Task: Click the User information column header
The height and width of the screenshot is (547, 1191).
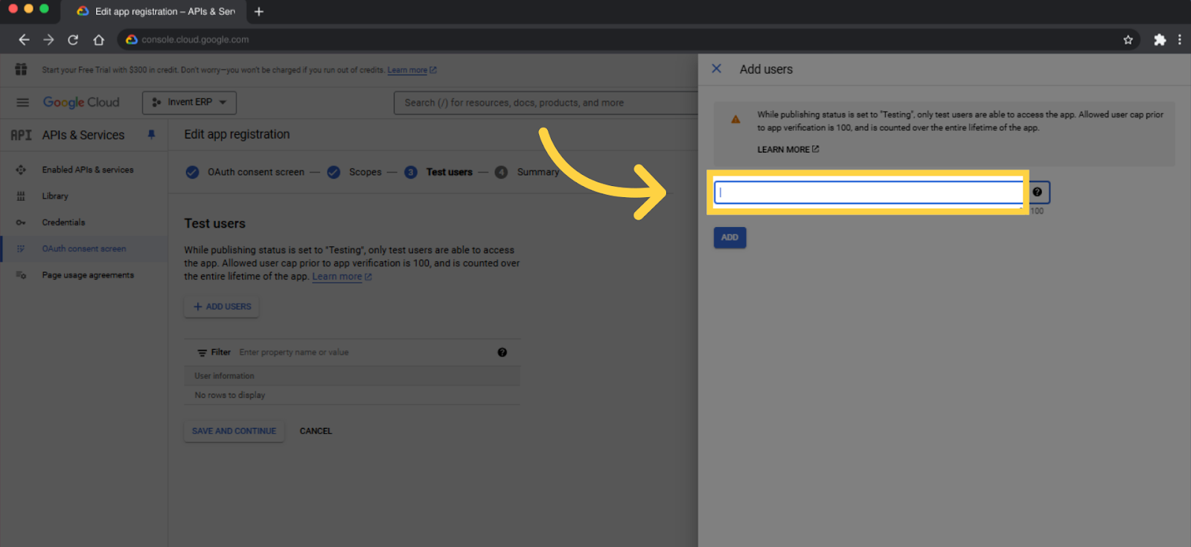Action: [x=224, y=376]
